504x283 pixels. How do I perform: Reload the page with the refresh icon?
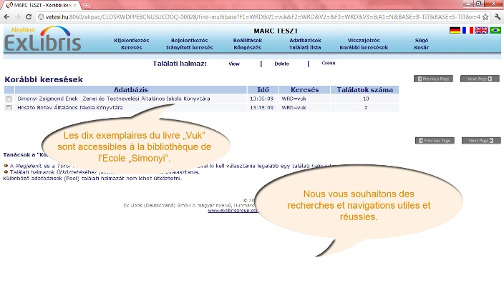pyautogui.click(x=29, y=16)
